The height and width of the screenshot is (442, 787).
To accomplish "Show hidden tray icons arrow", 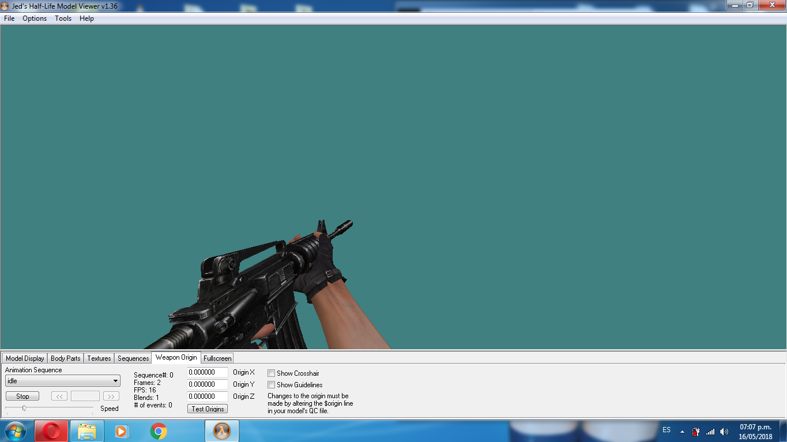I will pyautogui.click(x=683, y=432).
